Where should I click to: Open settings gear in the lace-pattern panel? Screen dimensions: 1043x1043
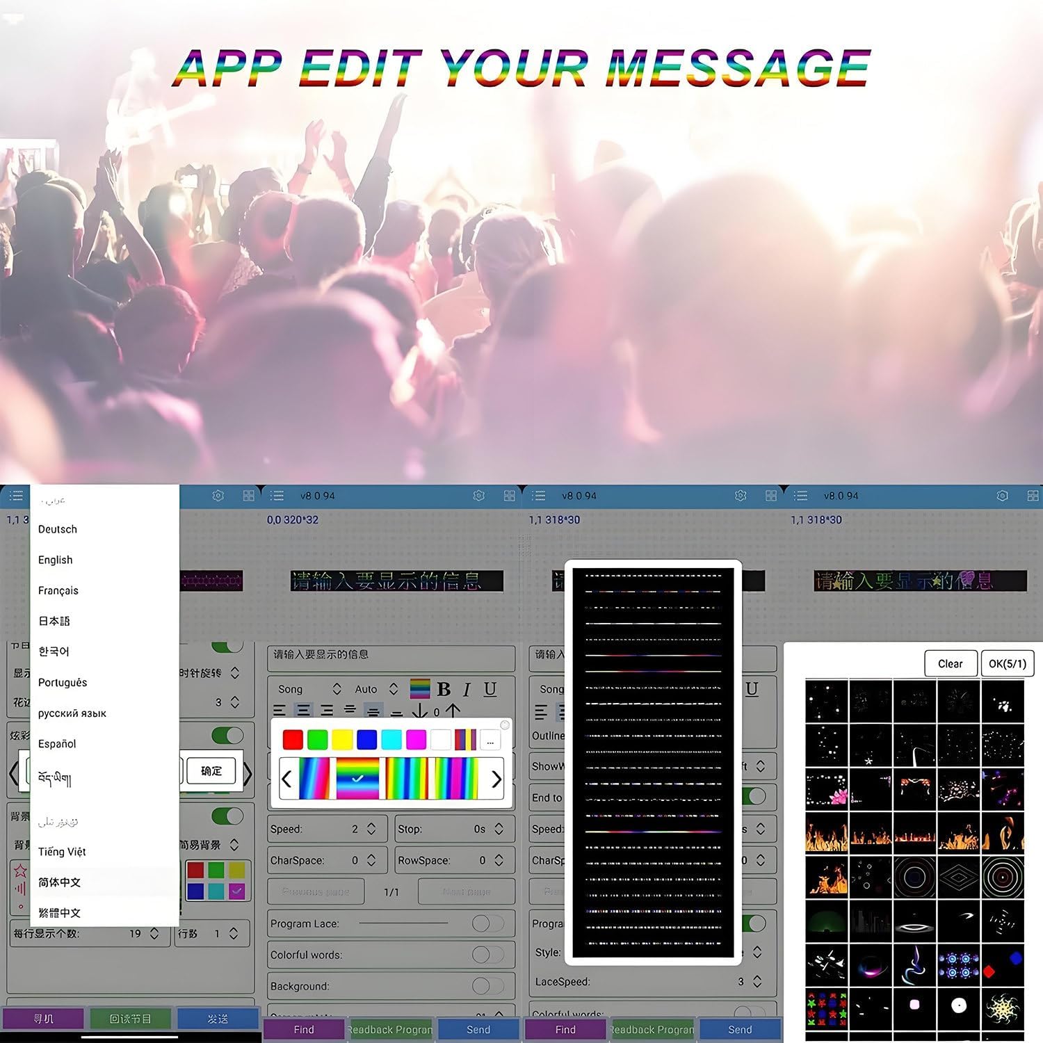(x=741, y=496)
